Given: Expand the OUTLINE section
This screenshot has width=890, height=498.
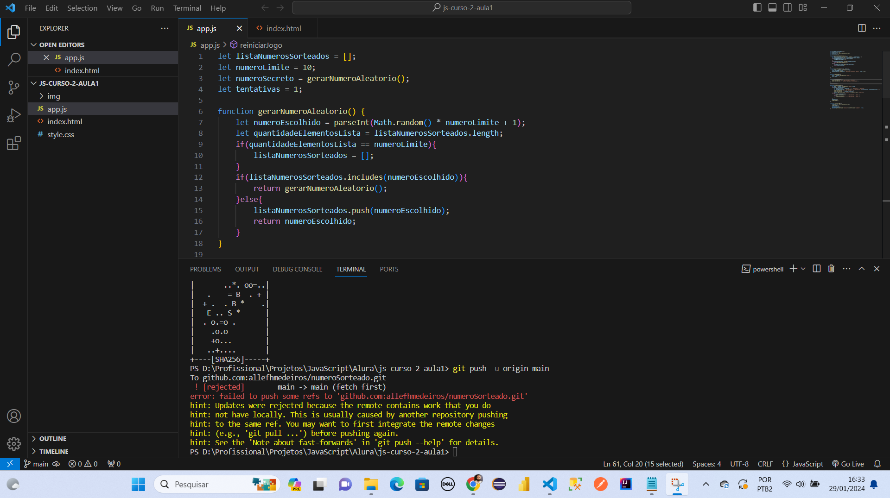Looking at the screenshot, I should (103, 439).
